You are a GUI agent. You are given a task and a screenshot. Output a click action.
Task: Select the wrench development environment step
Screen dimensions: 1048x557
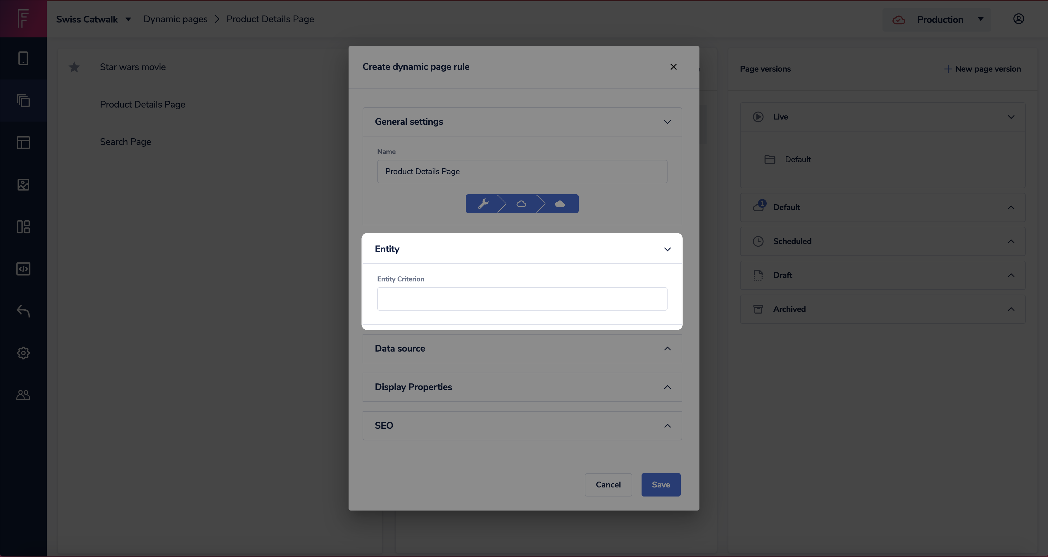coord(483,204)
